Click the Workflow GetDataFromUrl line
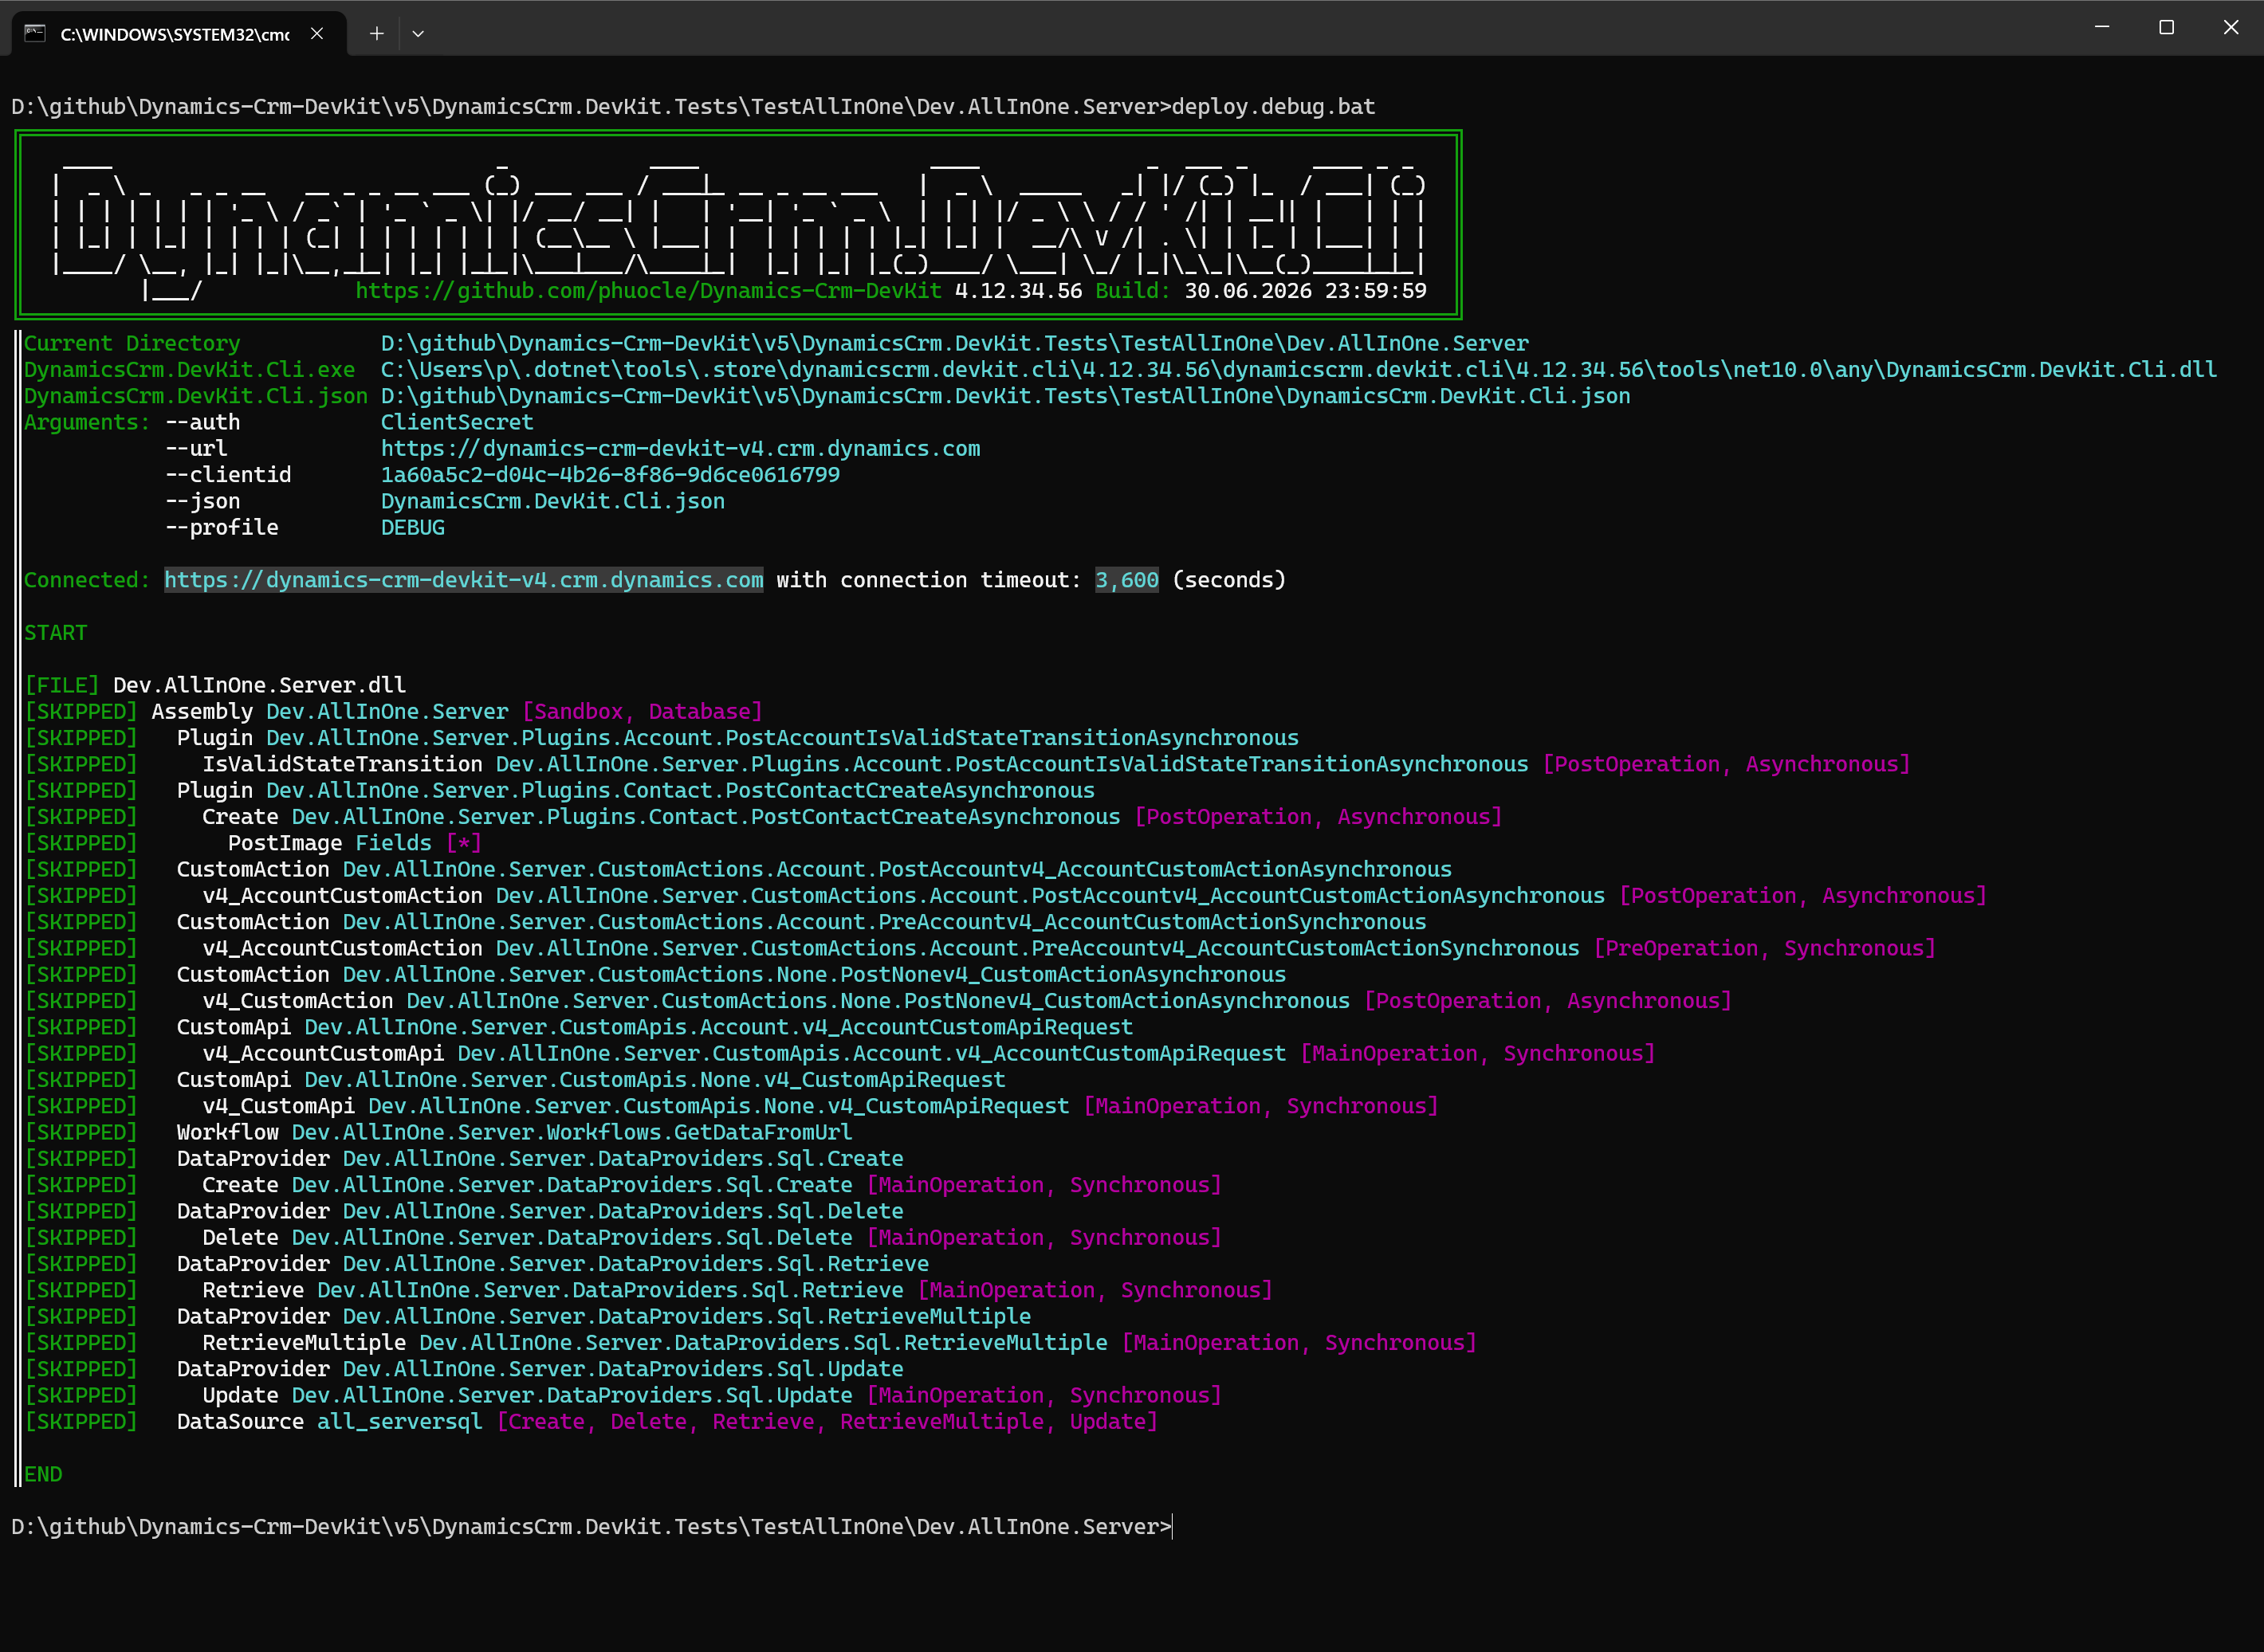Screen dimensions: 2264x1652 pos(514,1133)
